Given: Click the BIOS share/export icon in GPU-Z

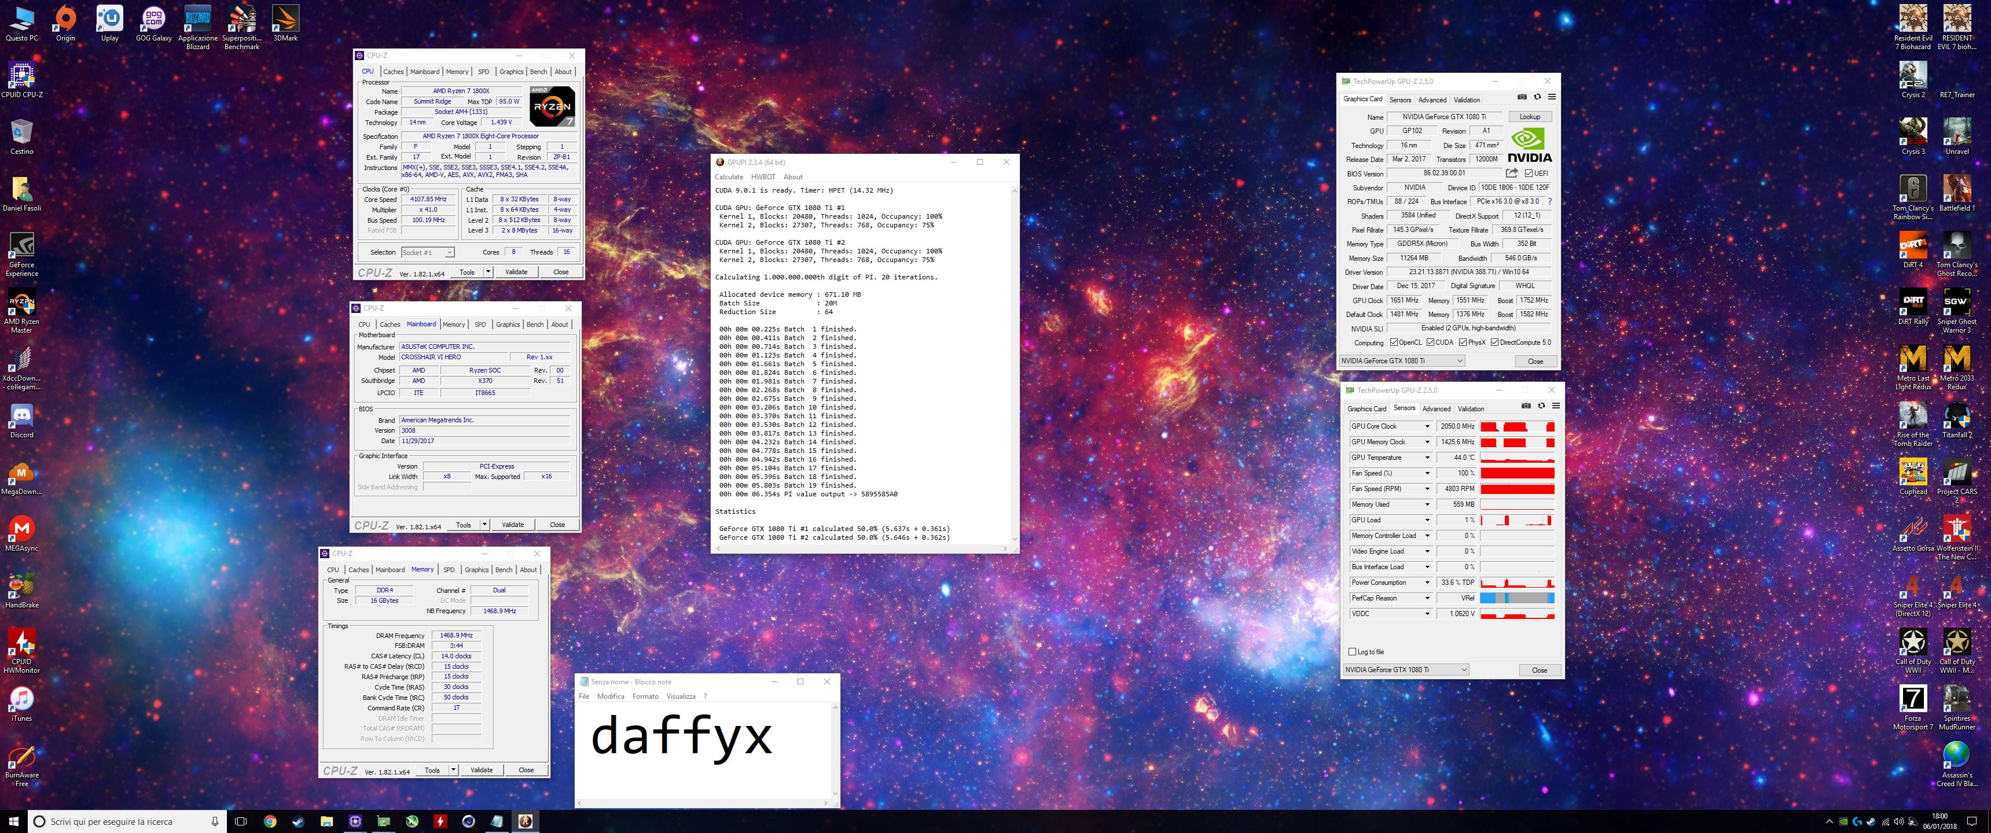Looking at the screenshot, I should 1512,173.
